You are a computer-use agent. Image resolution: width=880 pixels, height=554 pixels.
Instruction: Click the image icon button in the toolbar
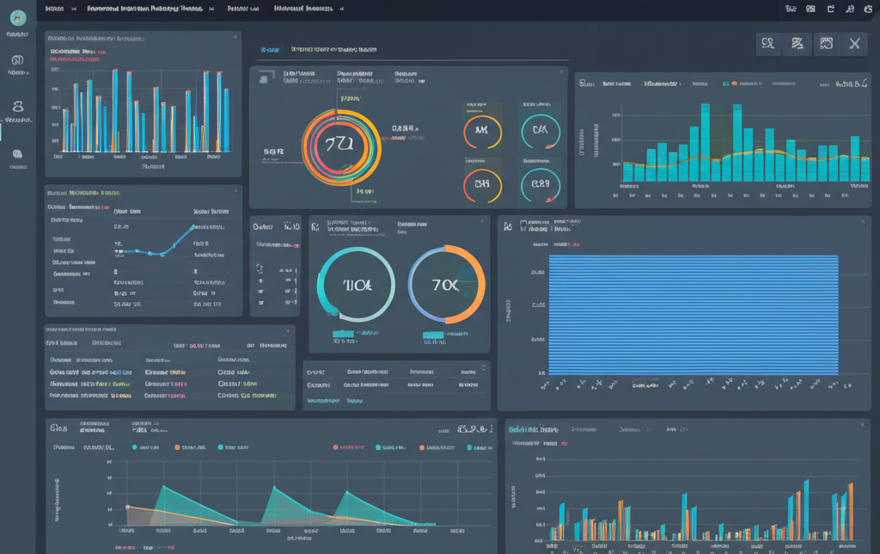tap(825, 44)
